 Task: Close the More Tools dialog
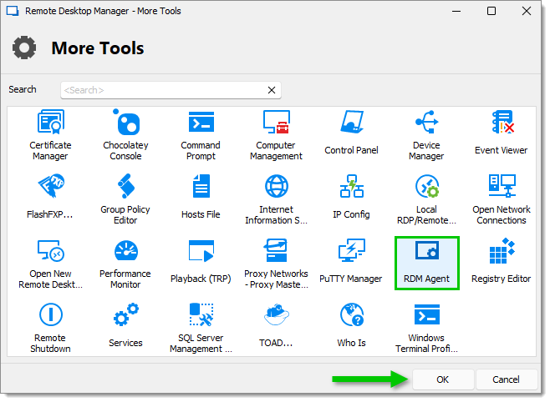click(527, 11)
